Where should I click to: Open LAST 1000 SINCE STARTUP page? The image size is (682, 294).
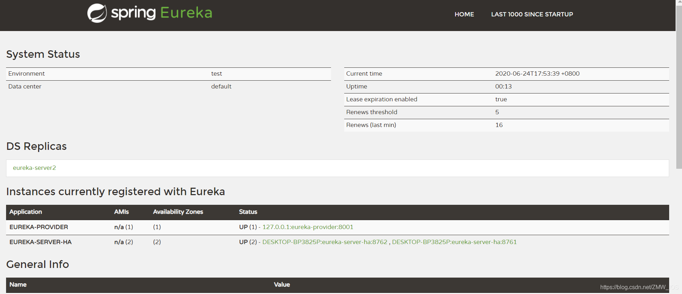[532, 14]
